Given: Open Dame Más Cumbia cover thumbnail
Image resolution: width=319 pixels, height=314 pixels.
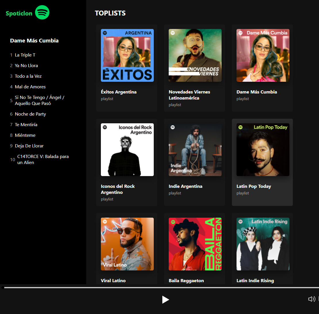Looking at the screenshot, I should tap(263, 55).
